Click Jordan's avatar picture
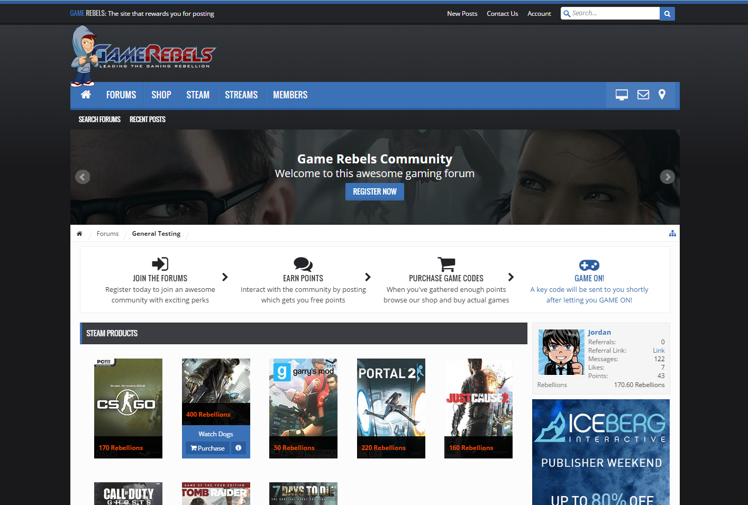 pyautogui.click(x=561, y=352)
